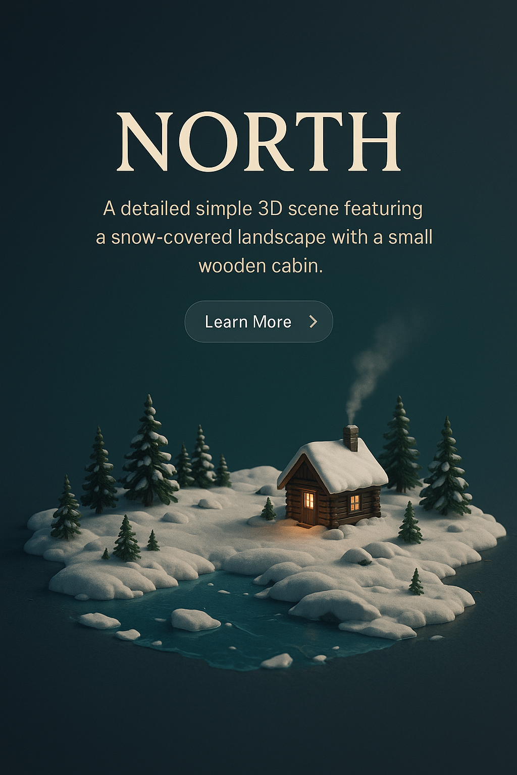Click the chevron arrow inside Learn More
This screenshot has width=517, height=775.
pos(314,321)
